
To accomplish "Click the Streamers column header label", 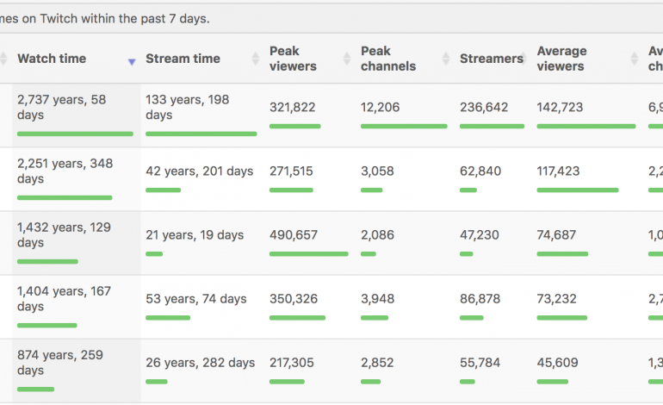I will [491, 59].
